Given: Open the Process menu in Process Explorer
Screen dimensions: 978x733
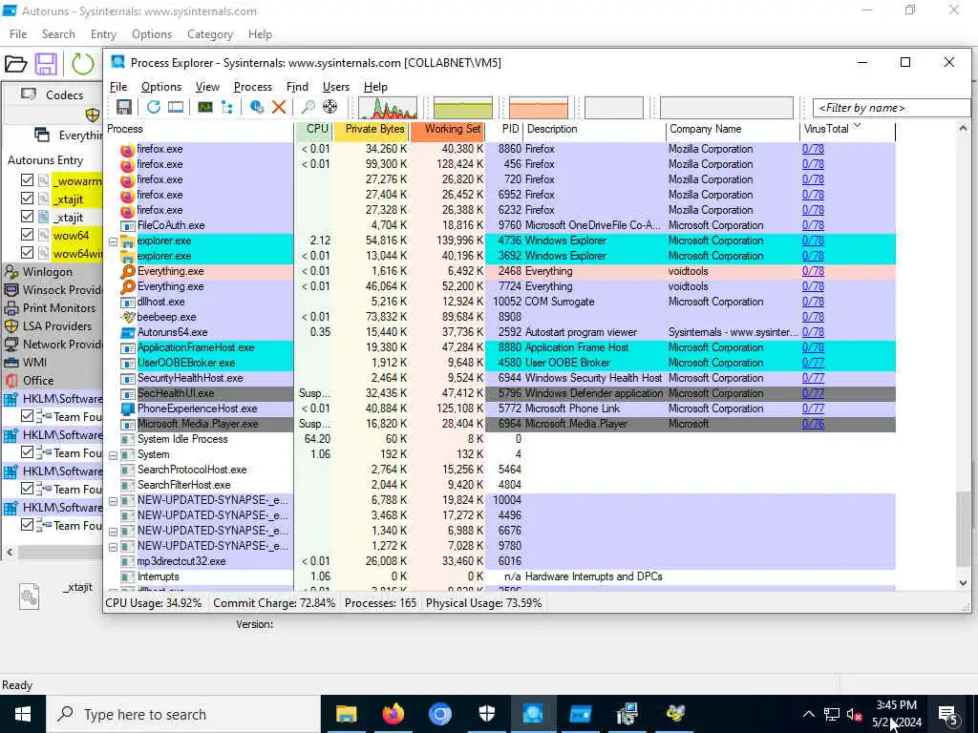Looking at the screenshot, I should pyautogui.click(x=252, y=87).
